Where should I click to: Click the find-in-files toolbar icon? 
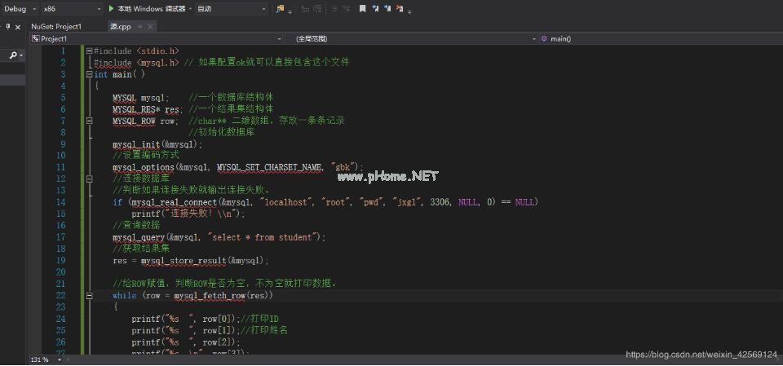tap(281, 9)
